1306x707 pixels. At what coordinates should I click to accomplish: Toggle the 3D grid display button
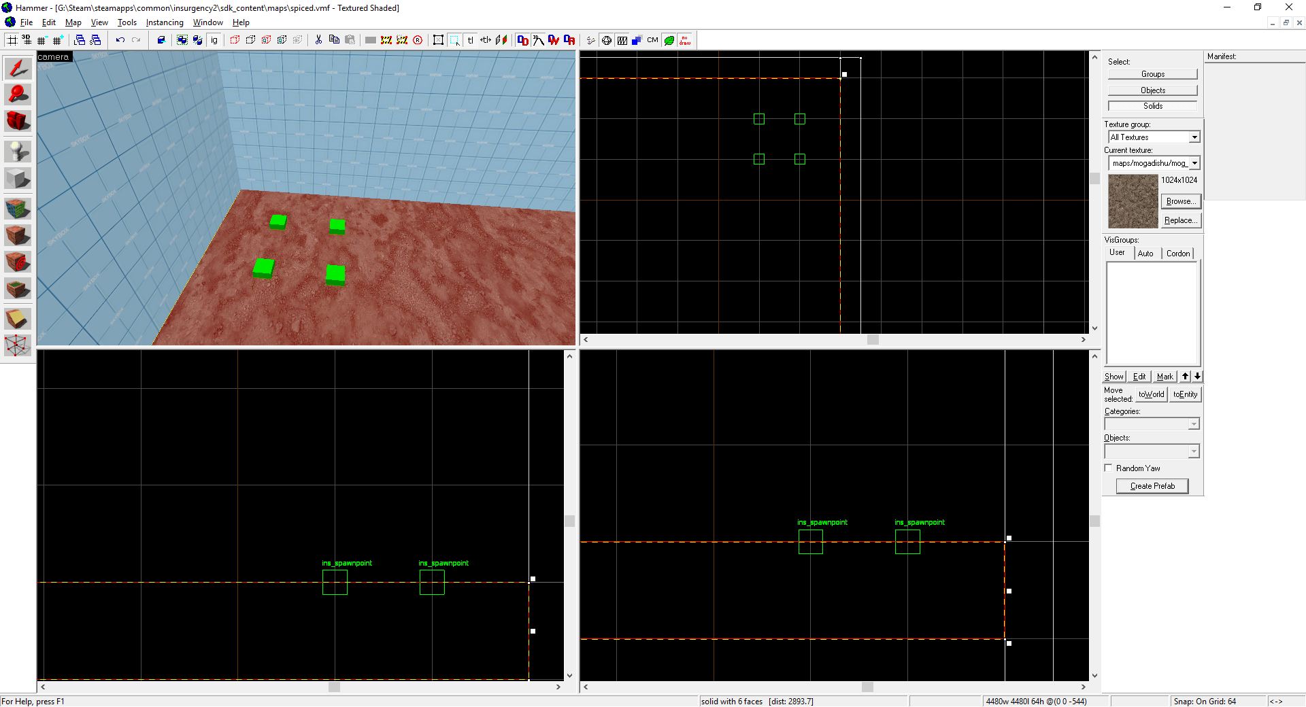(27, 40)
